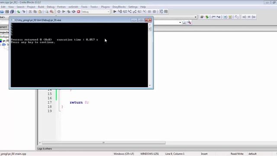
Task: Select the Projects tab in Management panel
Action: [4, 32]
